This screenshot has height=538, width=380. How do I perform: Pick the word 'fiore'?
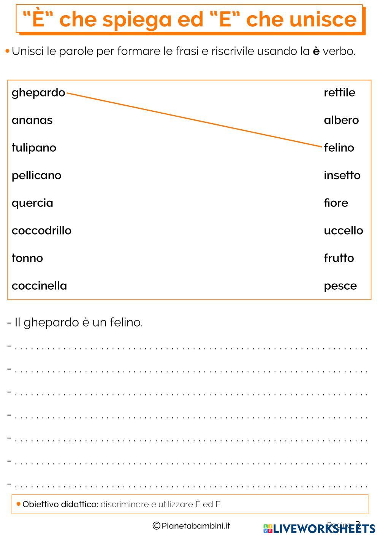coord(336,203)
